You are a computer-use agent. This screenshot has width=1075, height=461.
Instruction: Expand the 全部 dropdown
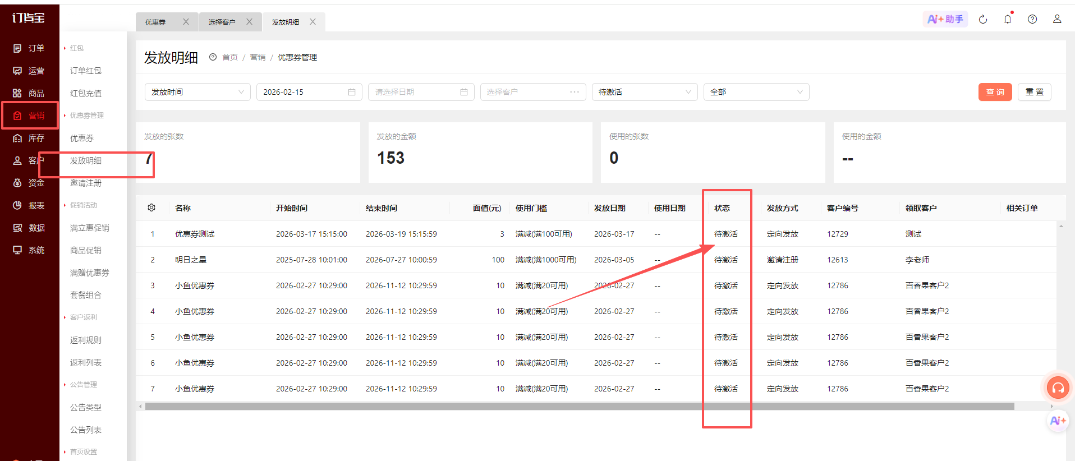coord(756,92)
